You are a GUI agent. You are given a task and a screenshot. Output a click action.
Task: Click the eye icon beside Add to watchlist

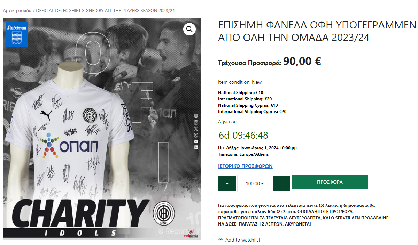coord(220,240)
